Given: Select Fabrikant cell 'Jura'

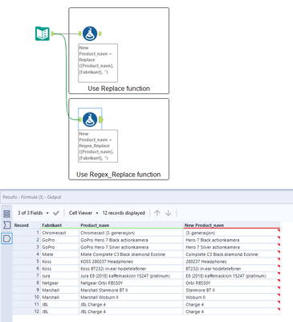Looking at the screenshot, I should [x=60, y=276].
